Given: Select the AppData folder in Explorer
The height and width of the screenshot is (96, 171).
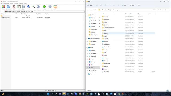Looking at the screenshot, I should pos(129,33).
